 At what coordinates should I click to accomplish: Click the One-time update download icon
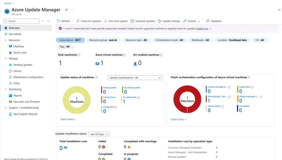click(x=105, y=21)
